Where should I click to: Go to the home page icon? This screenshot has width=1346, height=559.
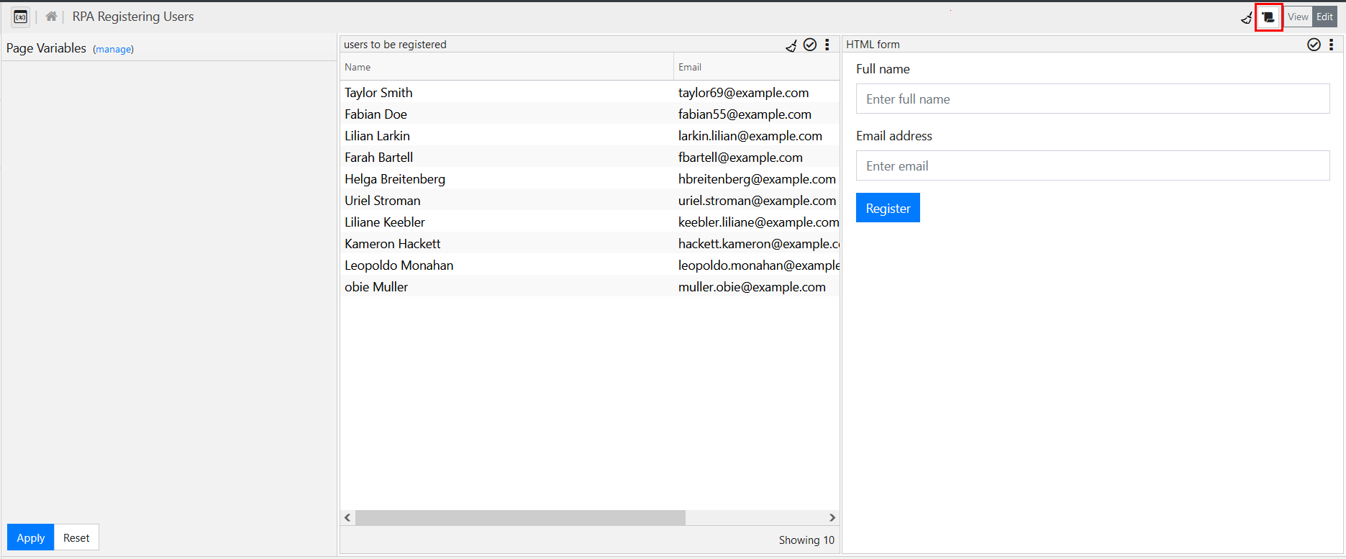click(x=51, y=17)
